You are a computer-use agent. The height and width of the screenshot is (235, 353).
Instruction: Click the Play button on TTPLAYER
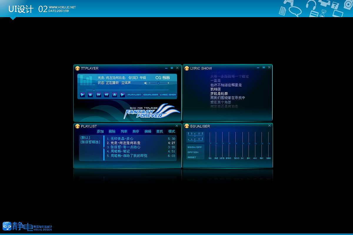(82, 95)
